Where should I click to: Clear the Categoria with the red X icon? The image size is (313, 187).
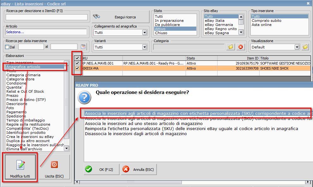tap(241, 47)
